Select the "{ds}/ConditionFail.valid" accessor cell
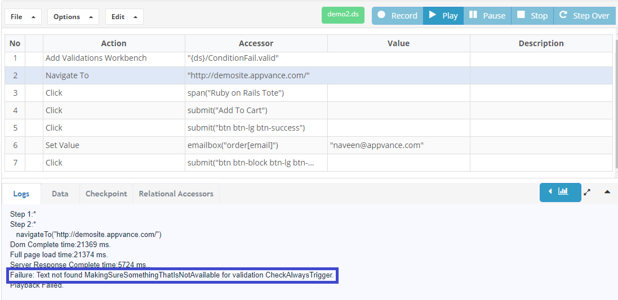 point(256,59)
